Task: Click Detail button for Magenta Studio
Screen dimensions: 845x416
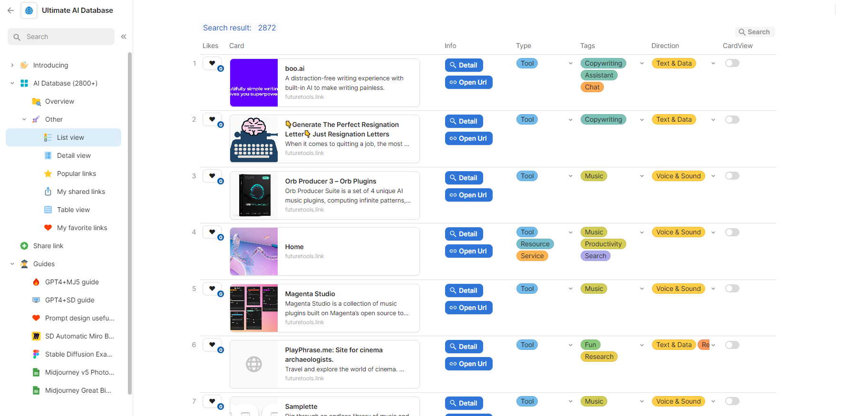Action: coord(464,290)
